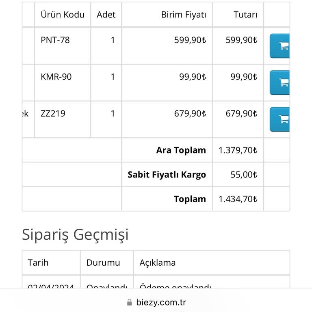Click the Birim Fiyatı column header

pos(184,15)
